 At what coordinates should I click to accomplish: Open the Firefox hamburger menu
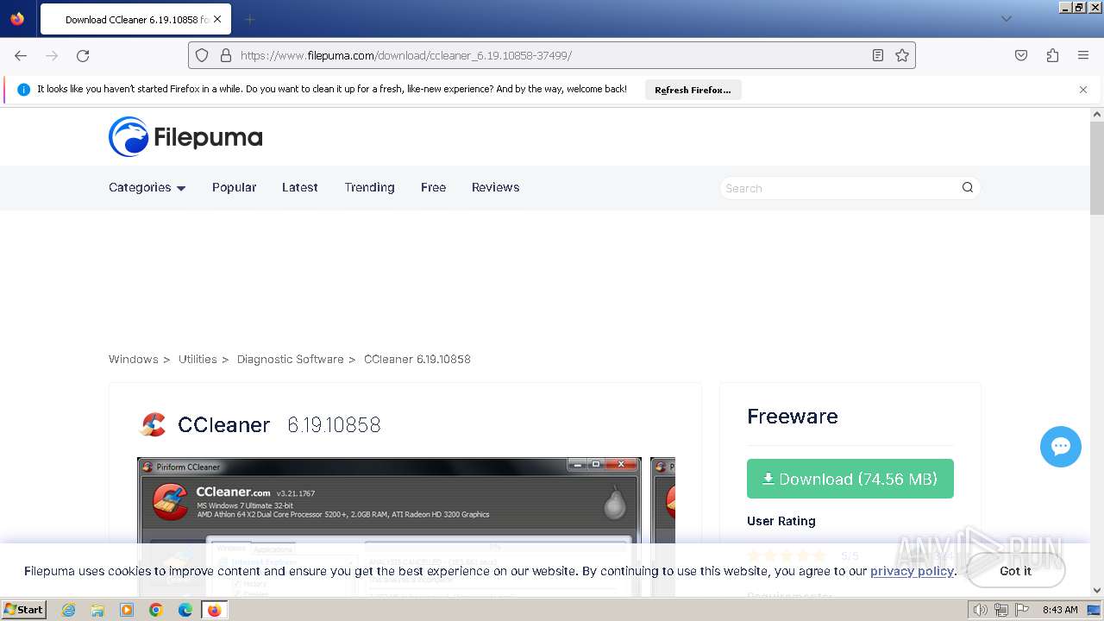point(1083,55)
